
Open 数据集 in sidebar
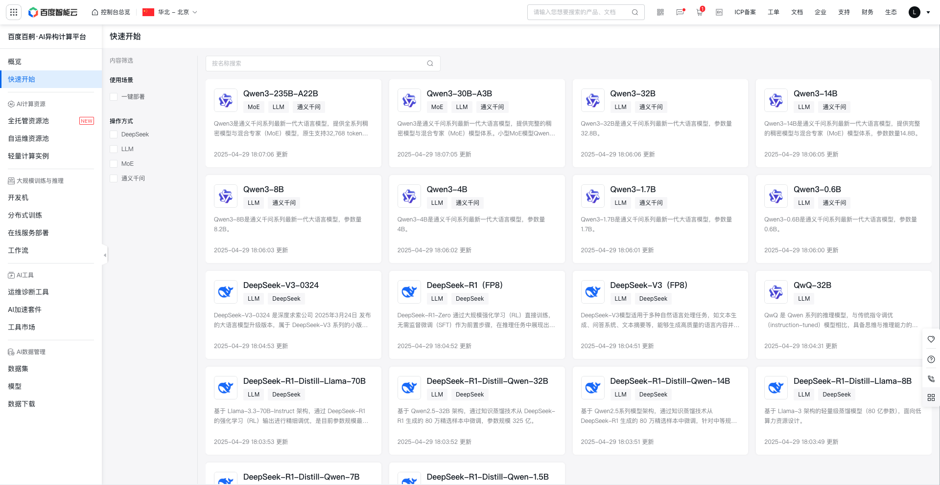[51, 369]
